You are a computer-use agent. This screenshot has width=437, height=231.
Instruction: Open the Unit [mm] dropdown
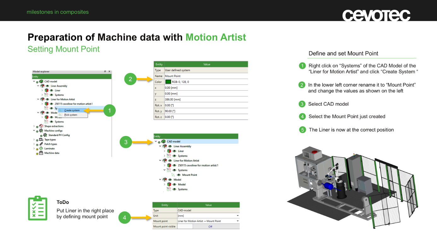click(237, 216)
